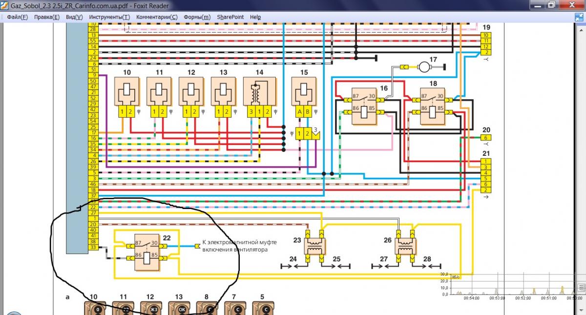Screen dimensions: 586x315
Task: Open the Help menu
Action: click(255, 17)
